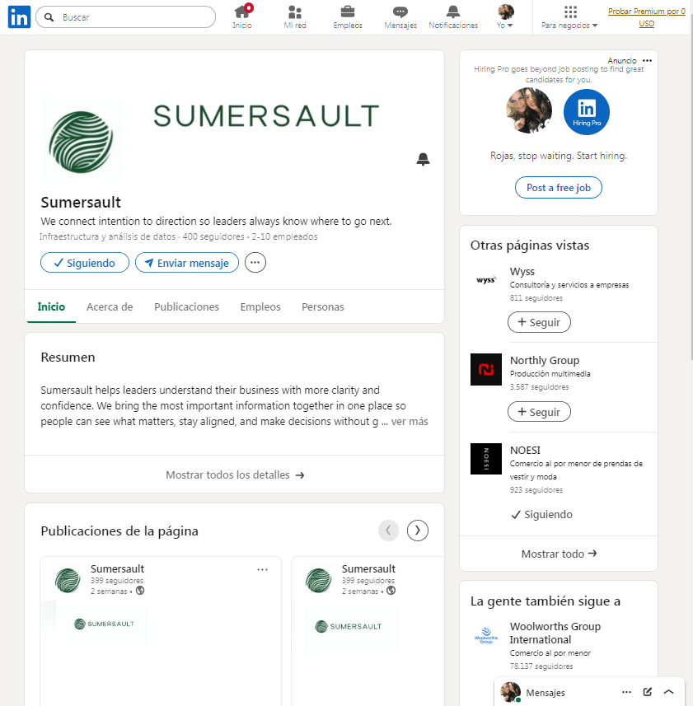Select the Inicio page tab
Screen dimensions: 693x706
pos(51,306)
